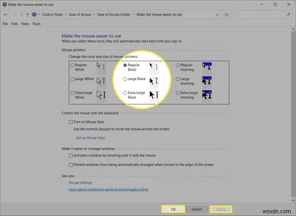The width and height of the screenshot is (296, 216).
Task: Click the Forward navigation arrow
Action: click(14, 15)
